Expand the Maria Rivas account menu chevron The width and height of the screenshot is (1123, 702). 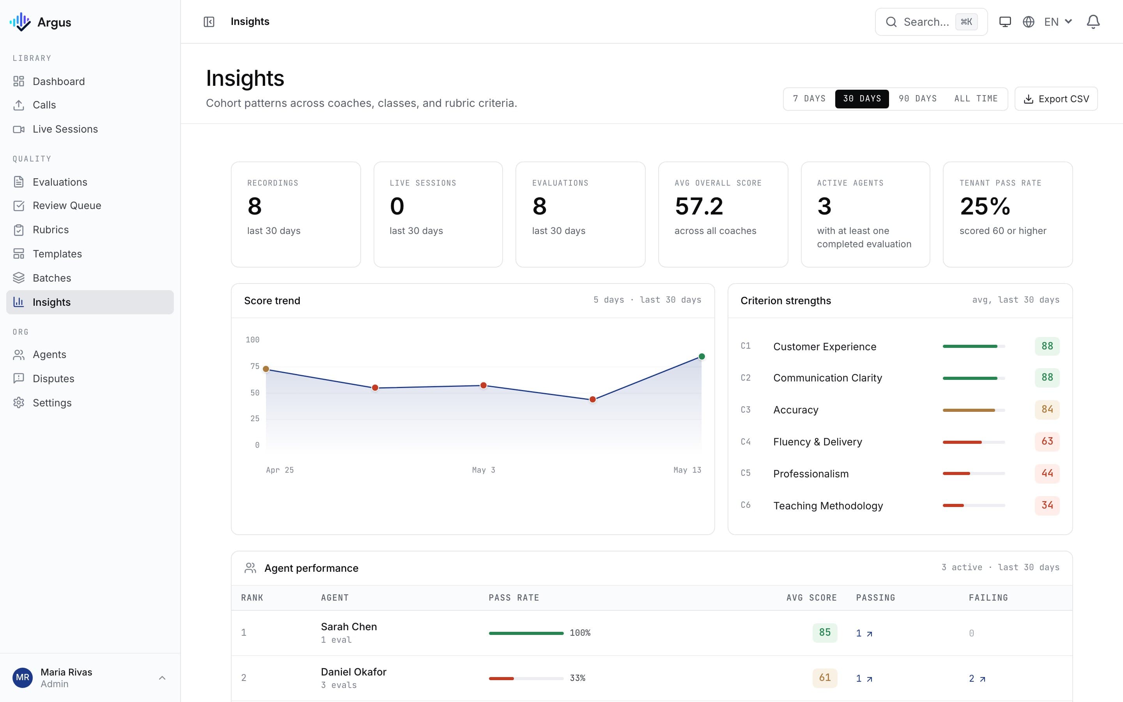pyautogui.click(x=162, y=678)
